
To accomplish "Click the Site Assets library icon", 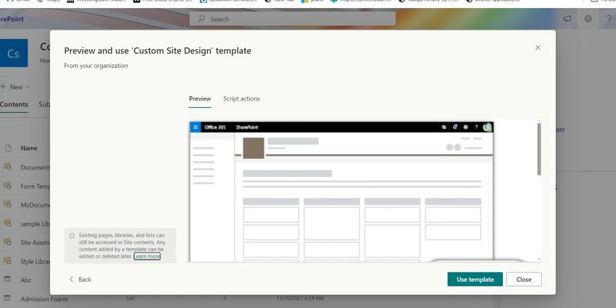I will click(7, 241).
